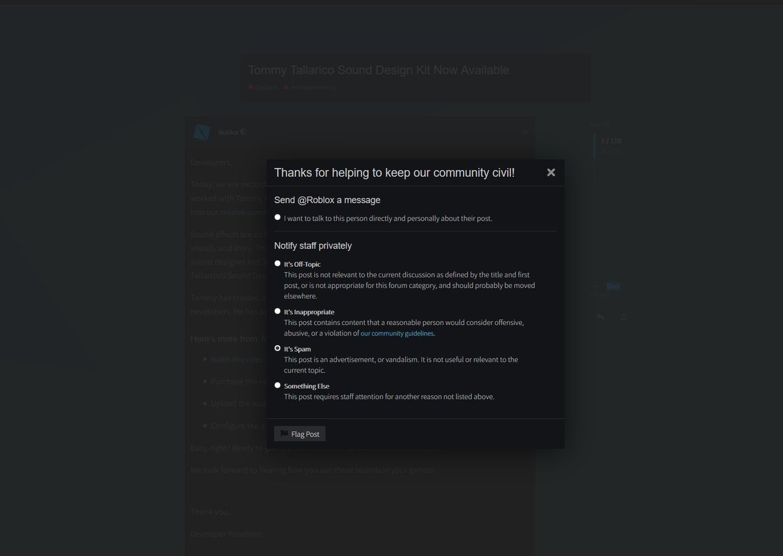Click the bell notification icon below the post
This screenshot has height=556, width=783.
tap(623, 317)
